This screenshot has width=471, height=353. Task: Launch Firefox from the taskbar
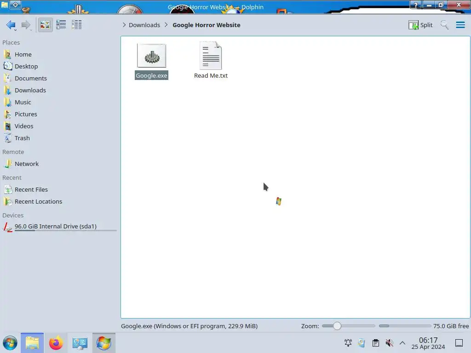coord(56,343)
